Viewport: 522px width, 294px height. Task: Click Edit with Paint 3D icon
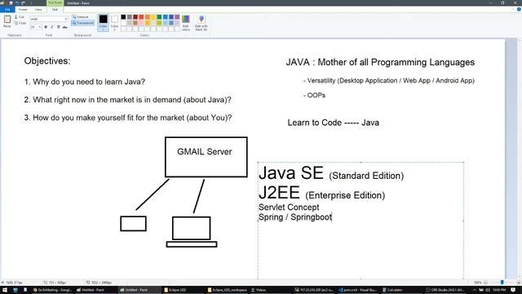(201, 23)
